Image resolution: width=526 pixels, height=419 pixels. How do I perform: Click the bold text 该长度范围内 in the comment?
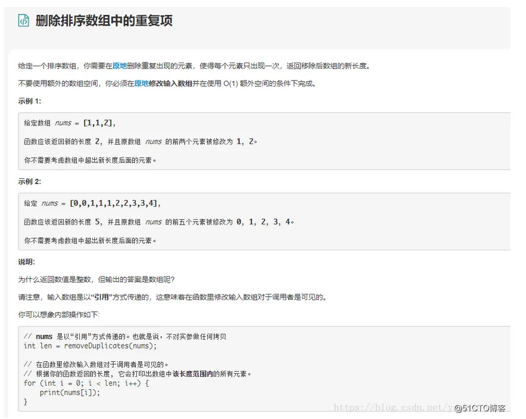click(x=192, y=374)
